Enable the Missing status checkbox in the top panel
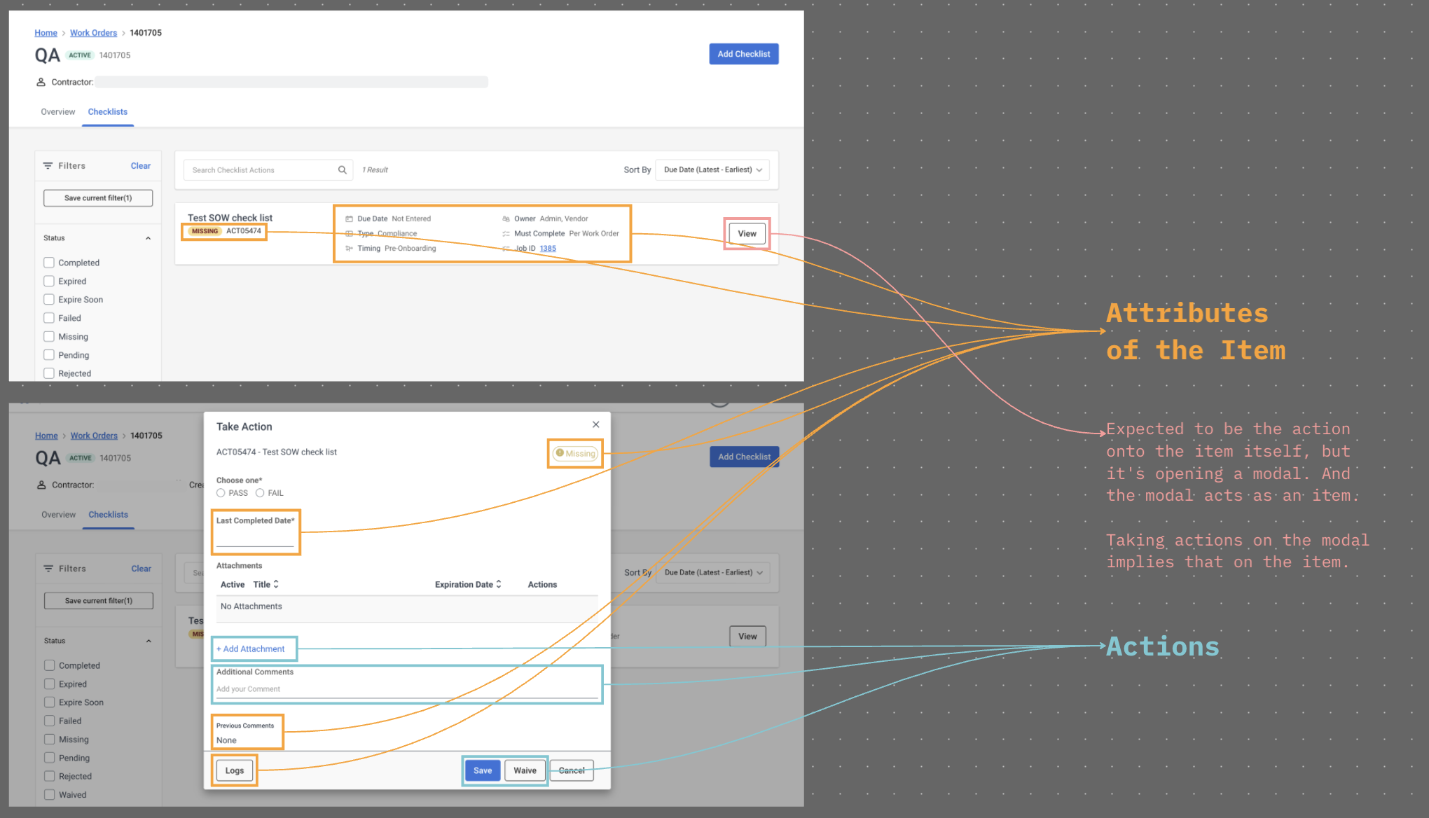This screenshot has width=1429, height=818. click(49, 337)
